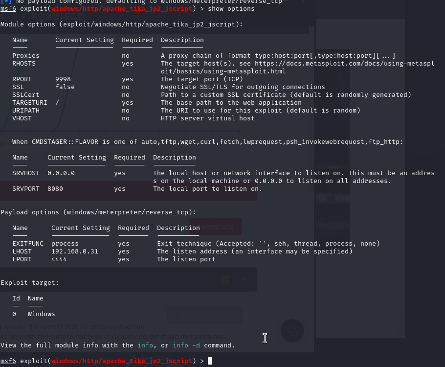Click the faded stacked-lines icon behind terminal
The image size is (445, 367).
click(x=225, y=279)
